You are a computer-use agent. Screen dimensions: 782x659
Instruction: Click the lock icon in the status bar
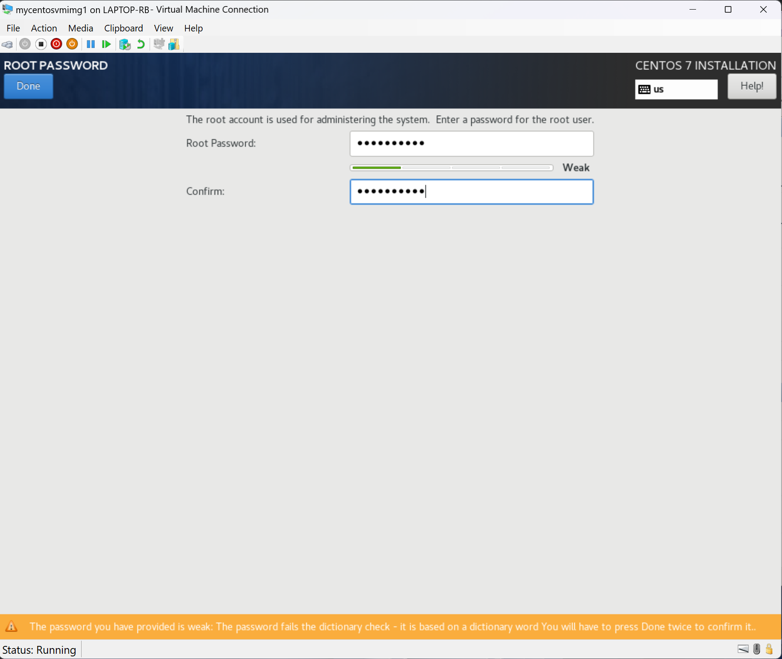click(x=769, y=649)
